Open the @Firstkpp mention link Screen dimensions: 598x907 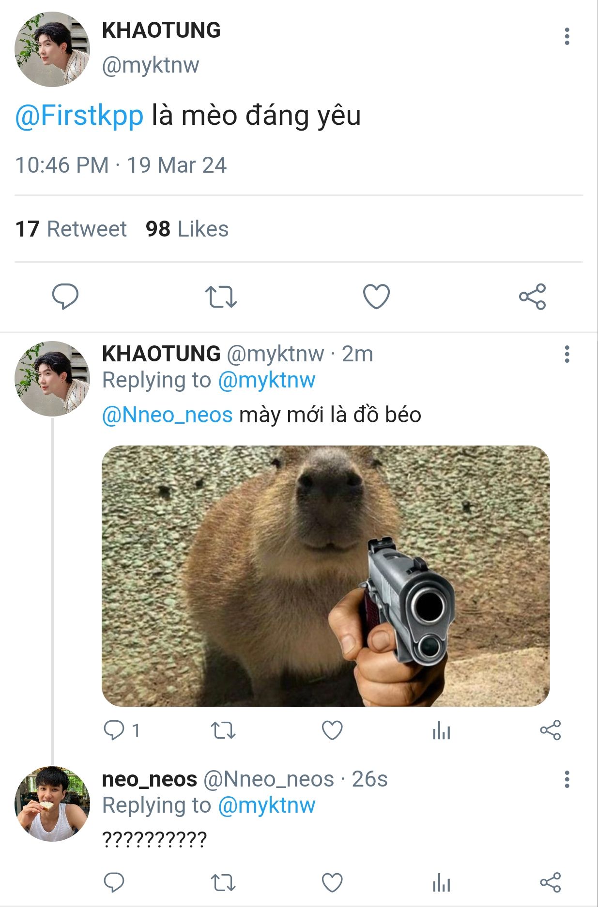coord(79,116)
